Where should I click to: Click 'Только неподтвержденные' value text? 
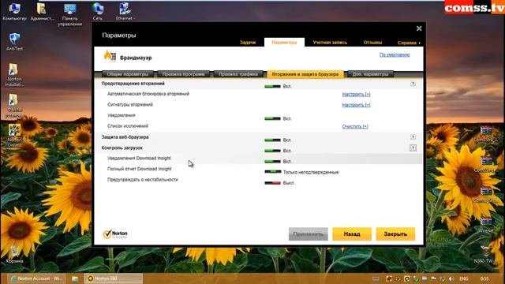[311, 172]
